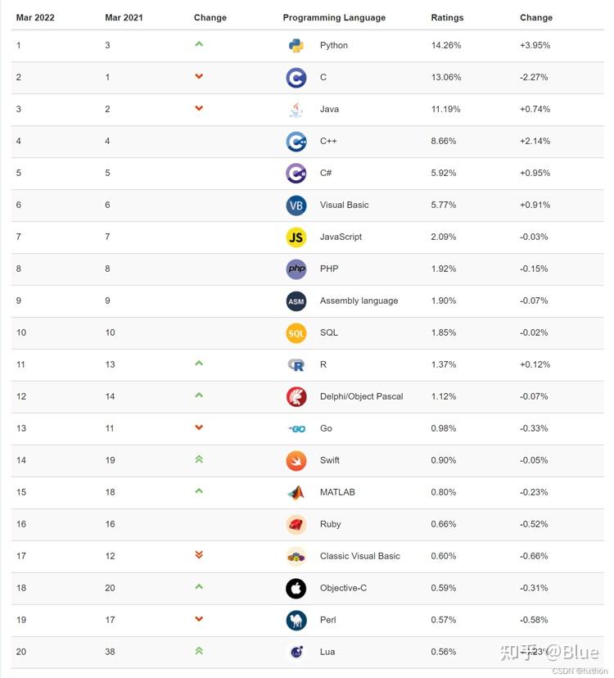Select the Objective-C apple icon
The height and width of the screenshot is (678, 614).
[296, 589]
